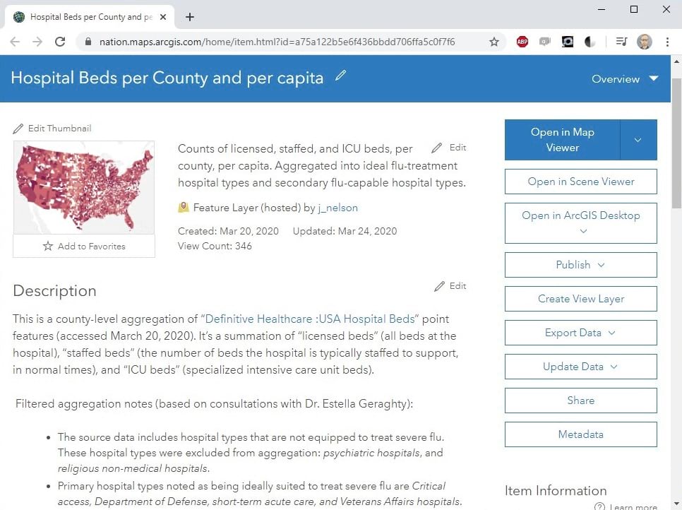Open j_nelson owner profile link

pos(338,208)
